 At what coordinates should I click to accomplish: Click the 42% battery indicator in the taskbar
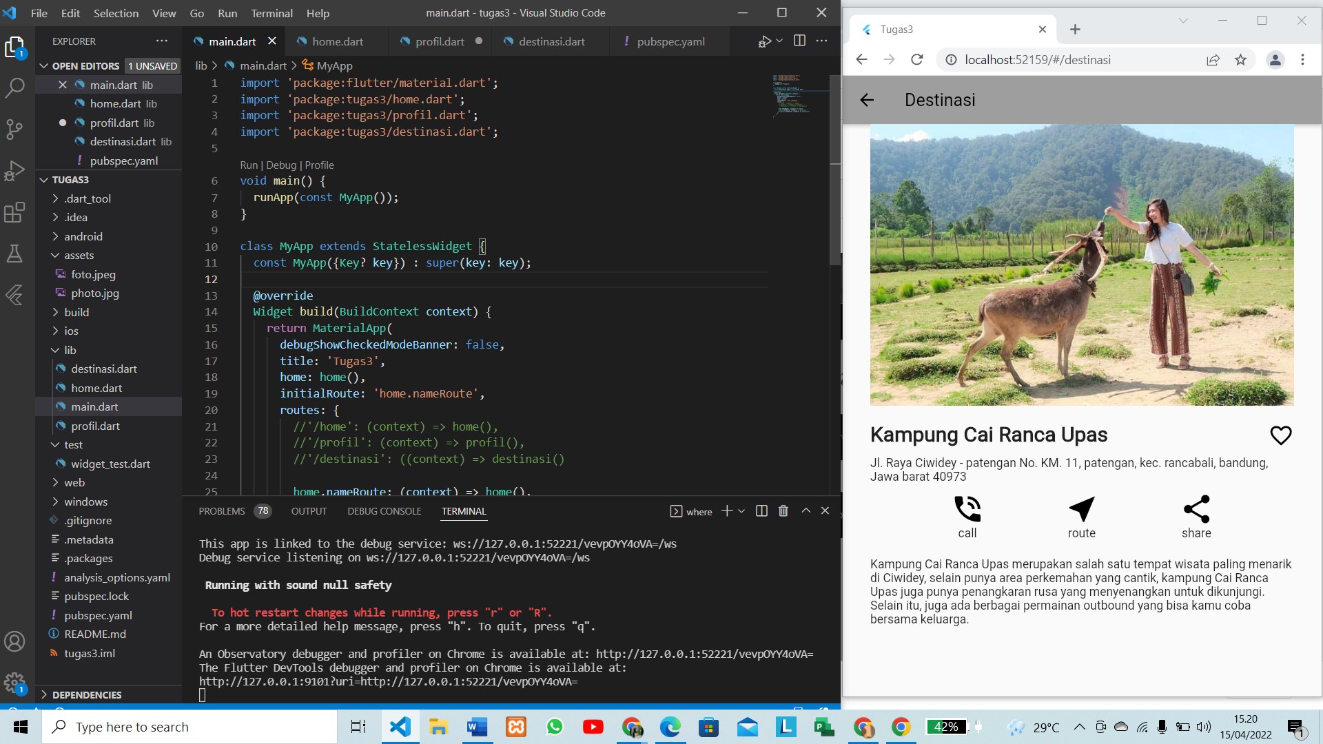click(947, 727)
